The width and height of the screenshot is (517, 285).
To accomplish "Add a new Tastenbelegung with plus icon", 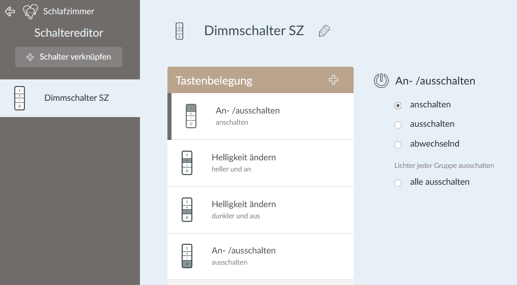I will click(x=333, y=80).
